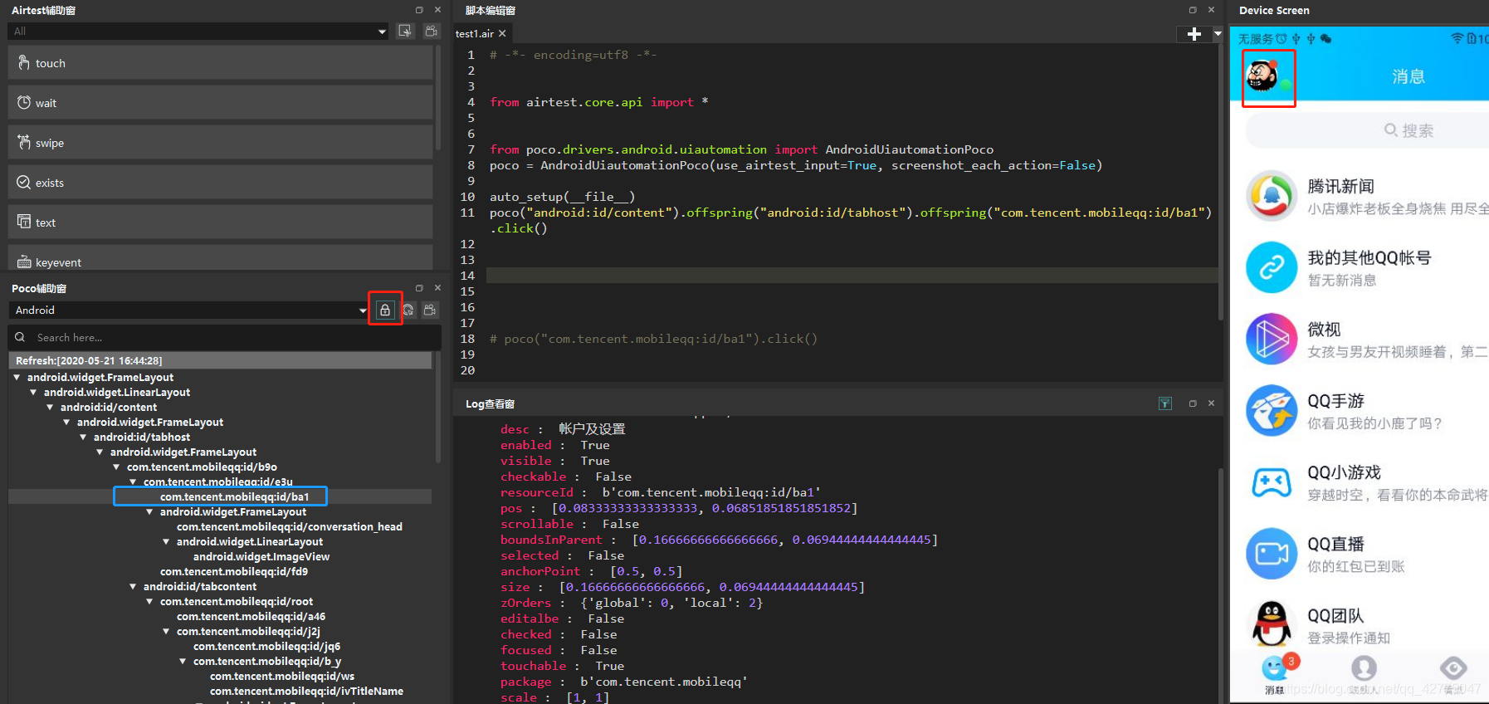Viewport: 1489px width, 704px height.
Task: Click the script editor vertical scrollbar
Action: 1220,183
